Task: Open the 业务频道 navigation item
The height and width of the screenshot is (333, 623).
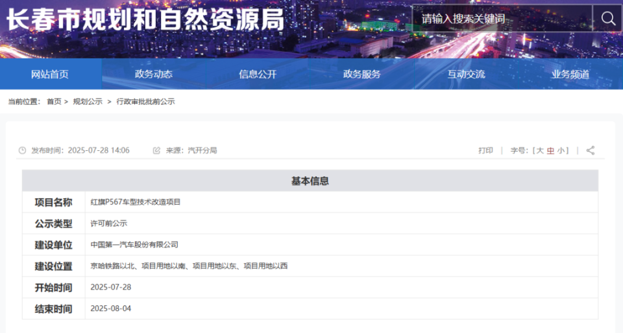Action: click(x=570, y=74)
